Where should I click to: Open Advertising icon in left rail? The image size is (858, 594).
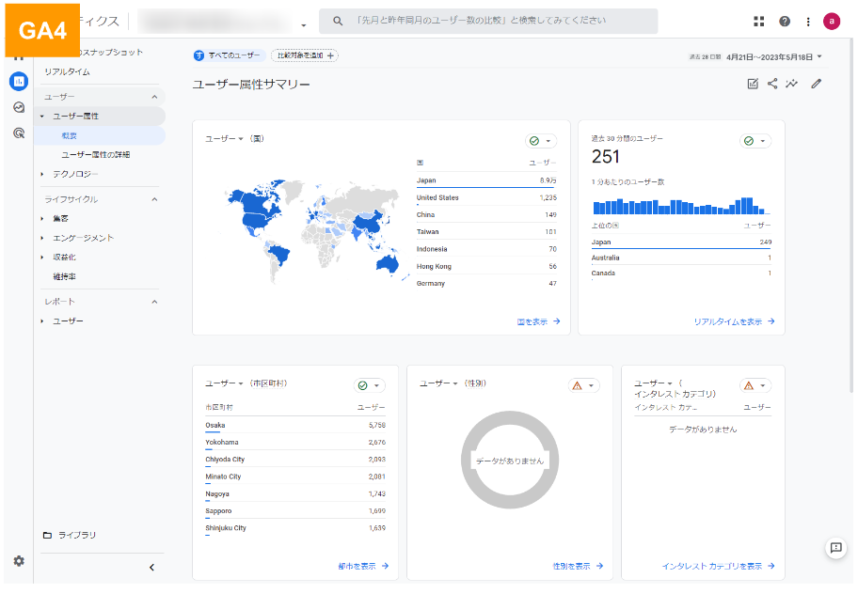[19, 133]
